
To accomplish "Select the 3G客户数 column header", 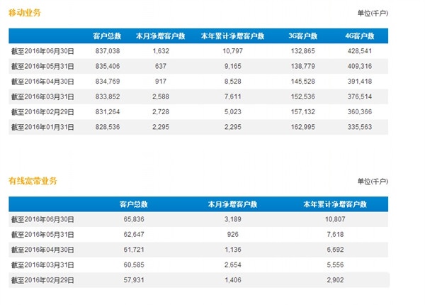I will [x=303, y=36].
